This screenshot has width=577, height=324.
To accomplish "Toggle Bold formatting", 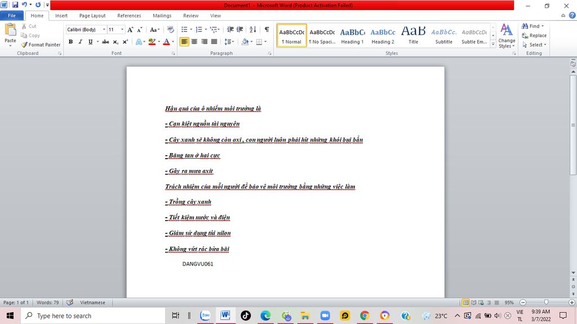I will (x=70, y=42).
